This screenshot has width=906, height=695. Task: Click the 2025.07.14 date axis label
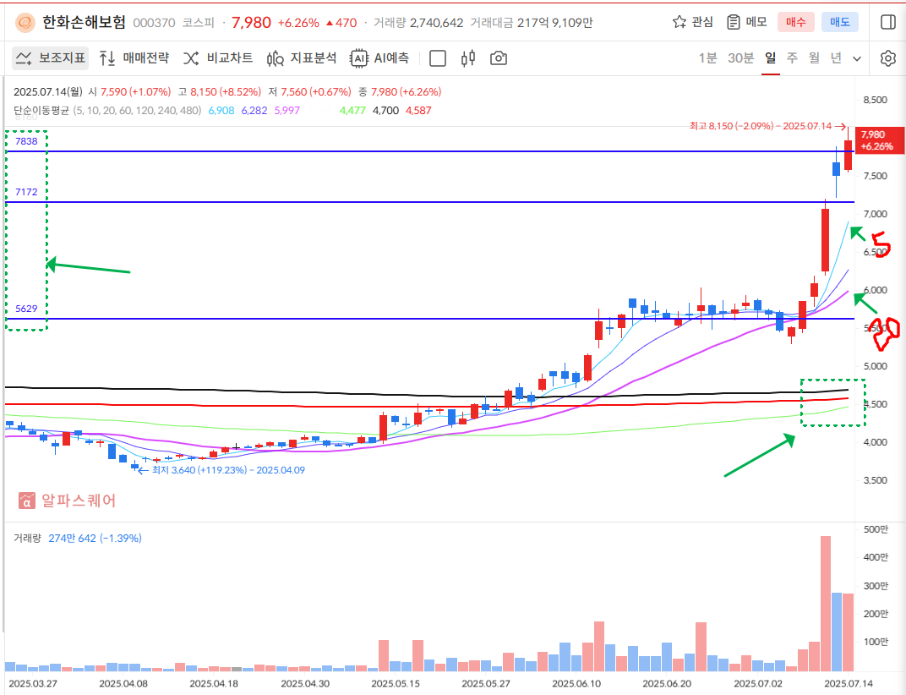(849, 683)
